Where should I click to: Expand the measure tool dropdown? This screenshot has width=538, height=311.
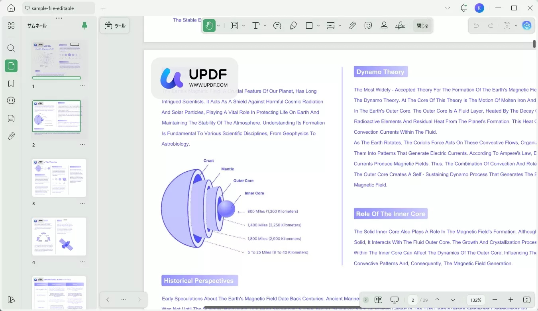click(x=340, y=25)
